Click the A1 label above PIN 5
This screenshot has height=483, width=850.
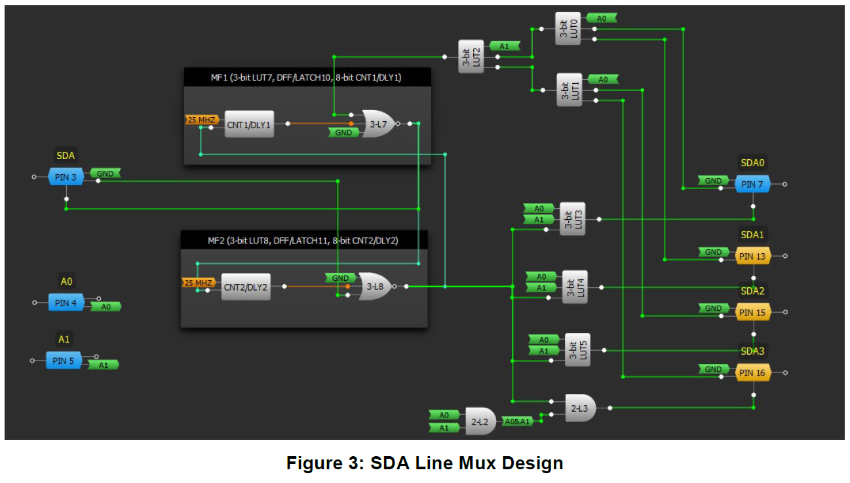(x=64, y=339)
